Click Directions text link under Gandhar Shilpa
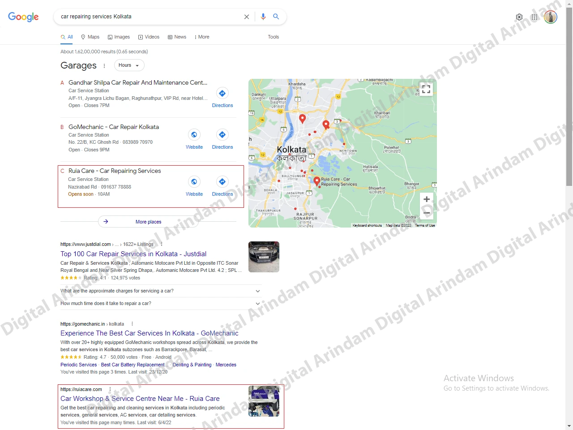Viewport: 573px width, 430px height. 222,106
